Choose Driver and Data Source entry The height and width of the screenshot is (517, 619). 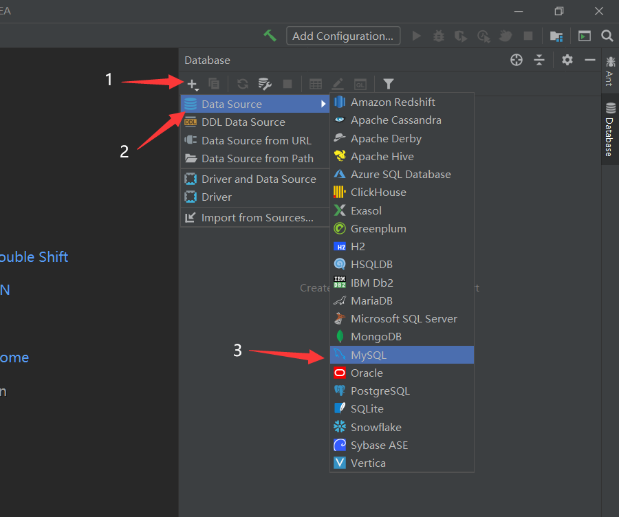click(255, 179)
